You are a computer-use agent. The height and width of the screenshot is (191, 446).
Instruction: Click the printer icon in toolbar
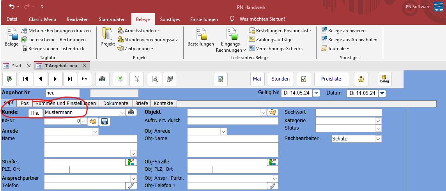(170, 79)
